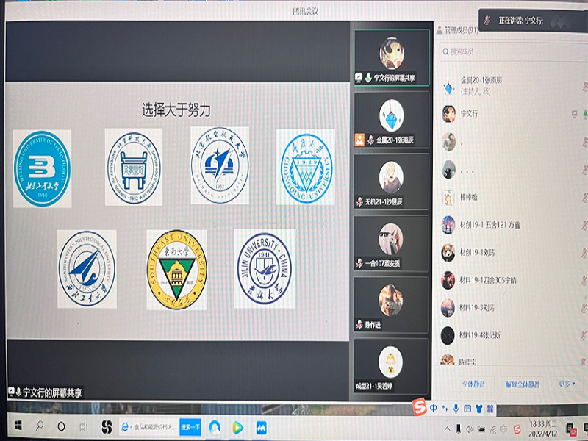Select the 金属20-1张雨辰 video tile
This screenshot has width=588, height=441.
392,120
